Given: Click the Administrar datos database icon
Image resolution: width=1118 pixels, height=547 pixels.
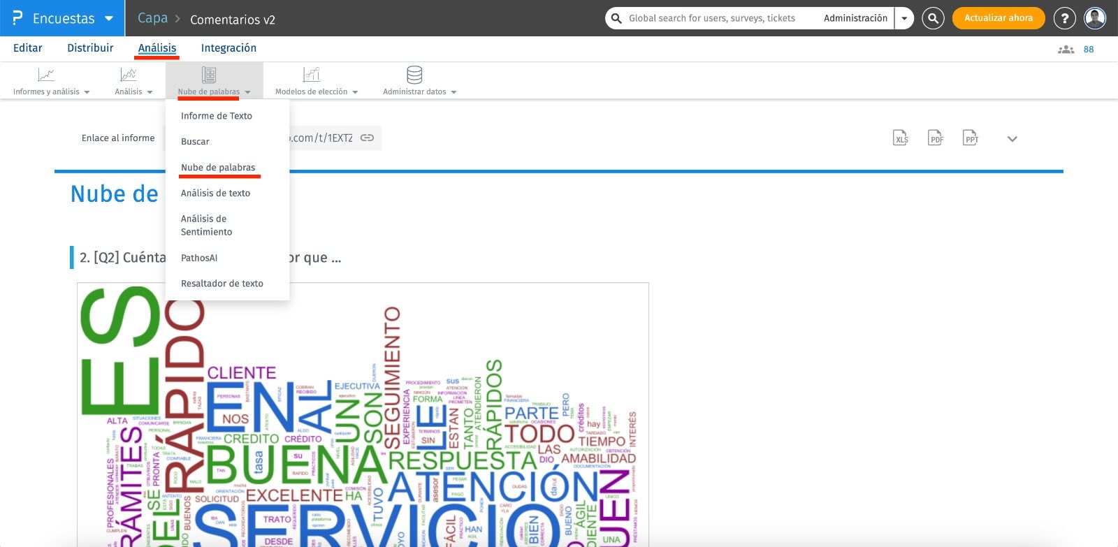Looking at the screenshot, I should click(x=414, y=75).
